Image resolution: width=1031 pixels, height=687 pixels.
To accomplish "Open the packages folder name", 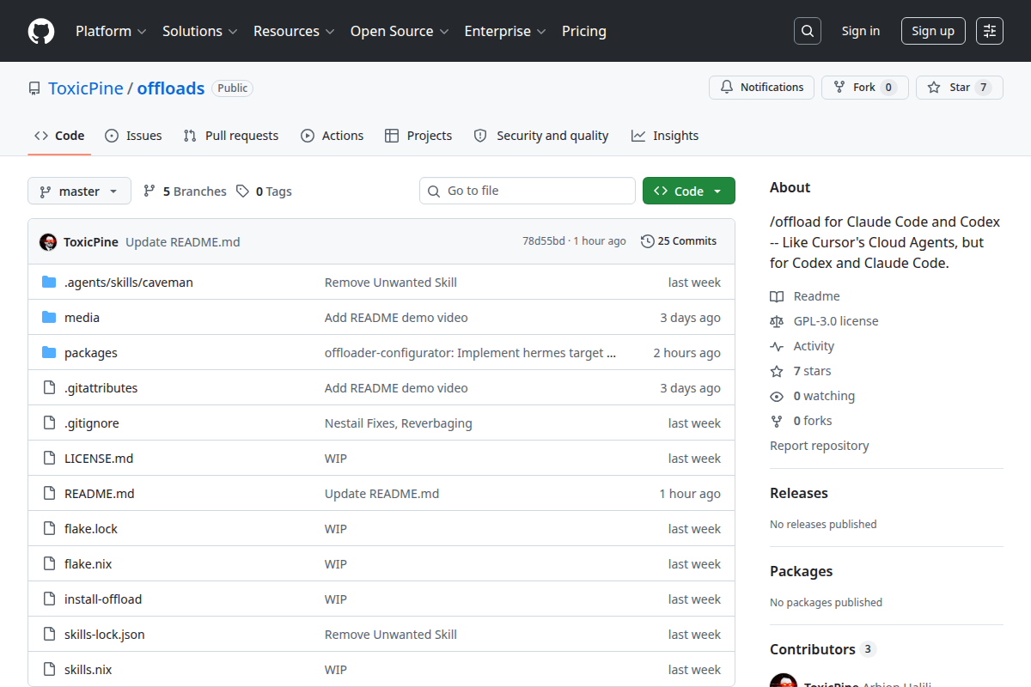I will coord(91,353).
